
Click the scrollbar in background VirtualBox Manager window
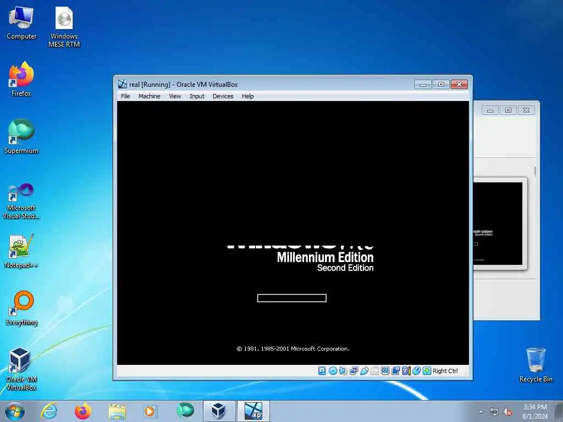534,171
